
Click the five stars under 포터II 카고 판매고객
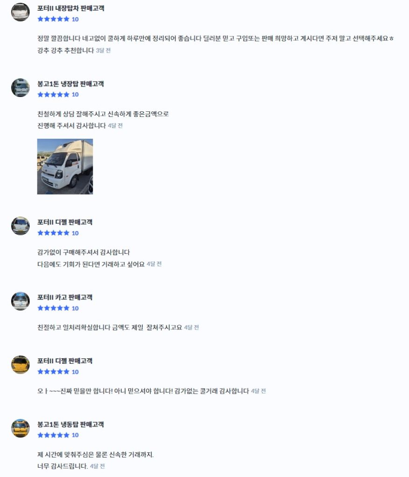pyautogui.click(x=53, y=308)
